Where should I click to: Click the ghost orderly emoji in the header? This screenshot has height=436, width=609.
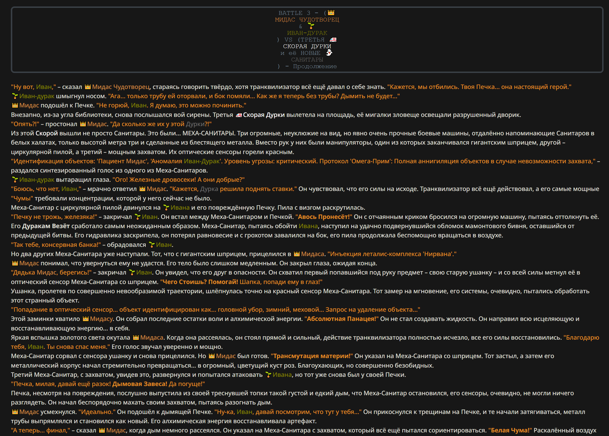[x=329, y=53]
